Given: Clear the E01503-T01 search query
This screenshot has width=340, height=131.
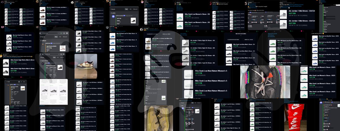Looking at the screenshot, I should point(58,33).
